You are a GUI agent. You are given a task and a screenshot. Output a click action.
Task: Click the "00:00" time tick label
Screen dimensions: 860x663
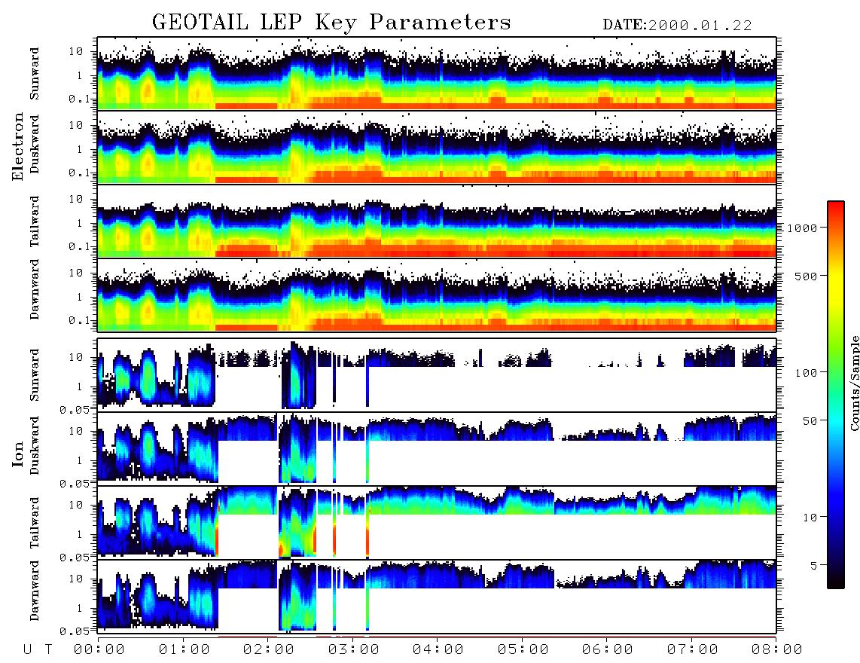pos(99,650)
